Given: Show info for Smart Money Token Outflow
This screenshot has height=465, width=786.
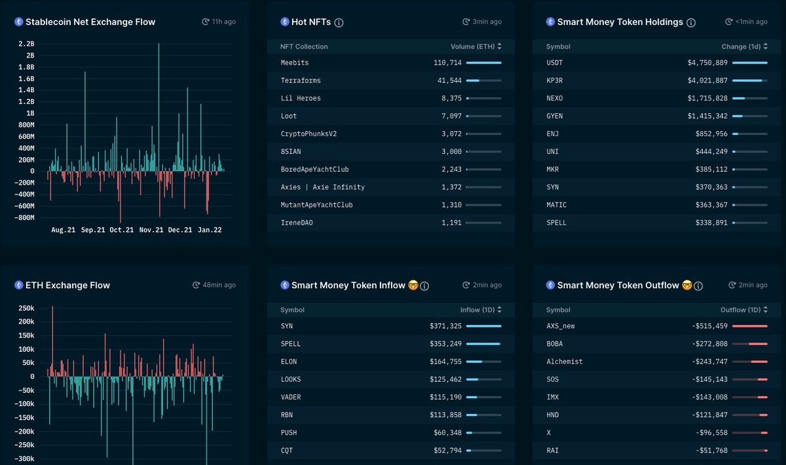Looking at the screenshot, I should (698, 286).
